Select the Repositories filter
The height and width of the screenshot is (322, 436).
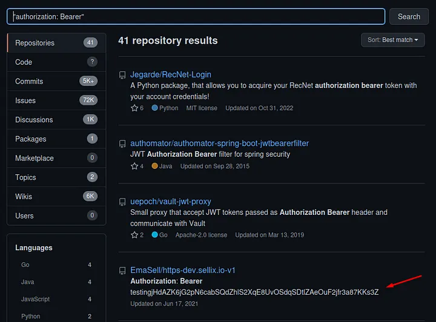[56, 43]
